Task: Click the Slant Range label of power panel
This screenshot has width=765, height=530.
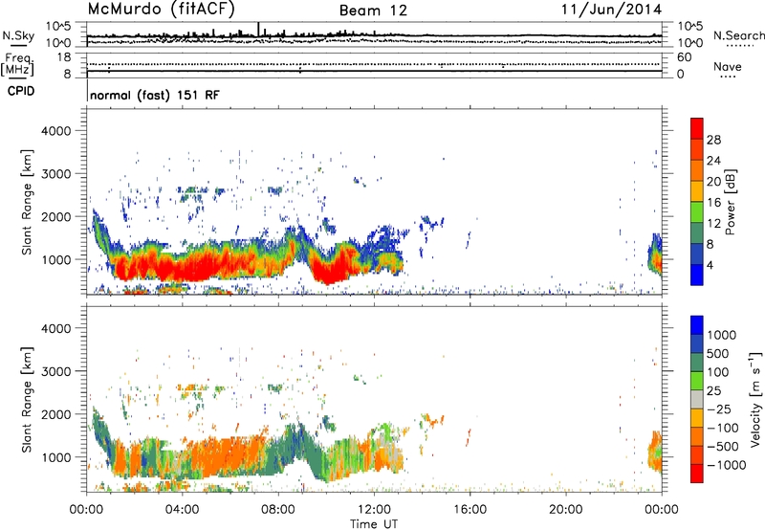Action: pos(27,202)
